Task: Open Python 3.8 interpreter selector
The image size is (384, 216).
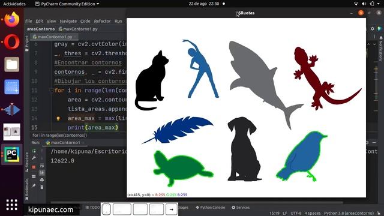Action: point(349,214)
